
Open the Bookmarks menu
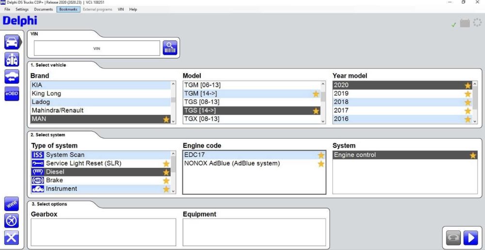click(x=68, y=9)
